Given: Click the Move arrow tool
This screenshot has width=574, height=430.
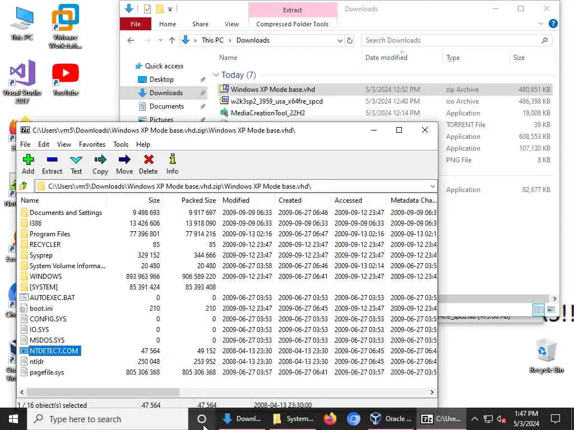Looking at the screenshot, I should (124, 164).
